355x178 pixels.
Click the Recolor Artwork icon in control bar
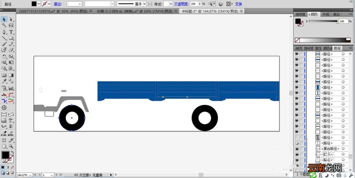(220, 4)
